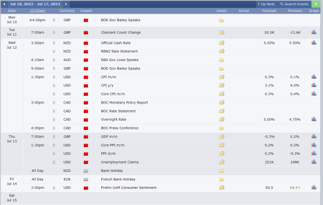The height and width of the screenshot is (205, 323).
Task: Open graph for GDP m/m
Action: [x=314, y=137]
